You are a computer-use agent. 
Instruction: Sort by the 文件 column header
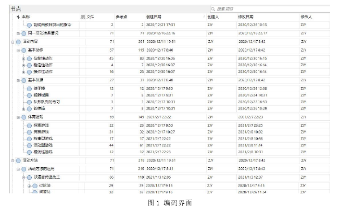(x=91, y=17)
